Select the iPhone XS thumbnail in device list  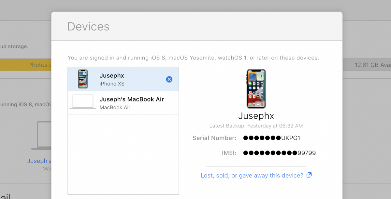click(83, 79)
